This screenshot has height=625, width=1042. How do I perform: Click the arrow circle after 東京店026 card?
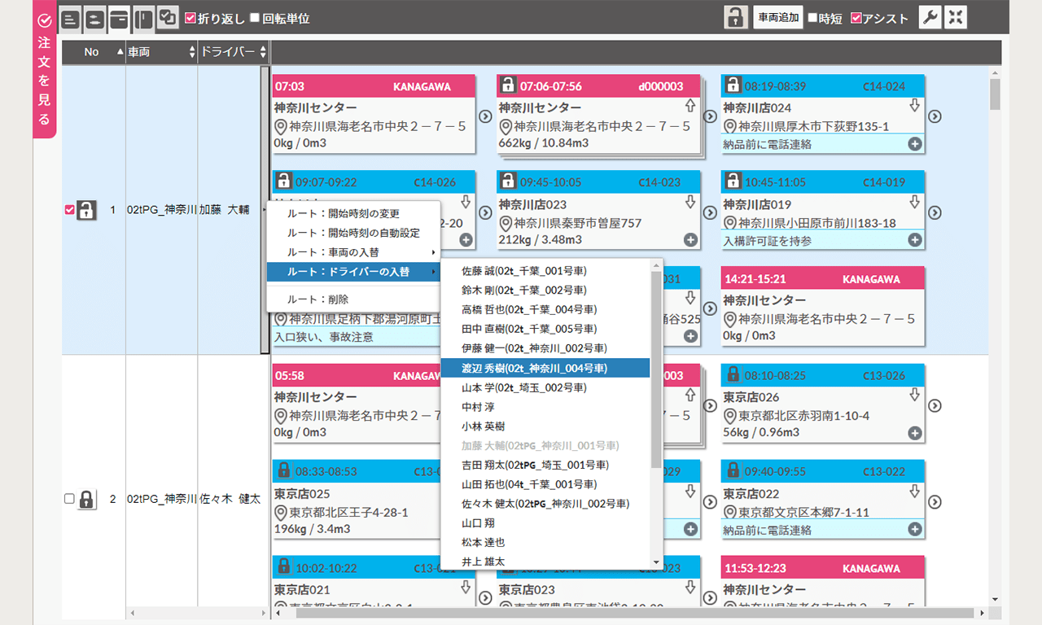click(x=935, y=405)
